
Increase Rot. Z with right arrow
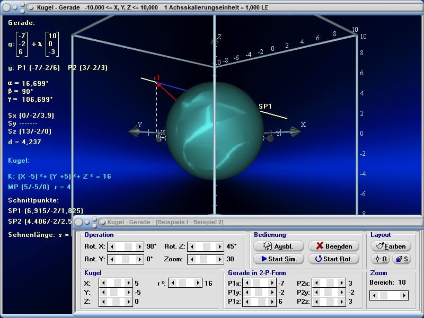(x=219, y=246)
